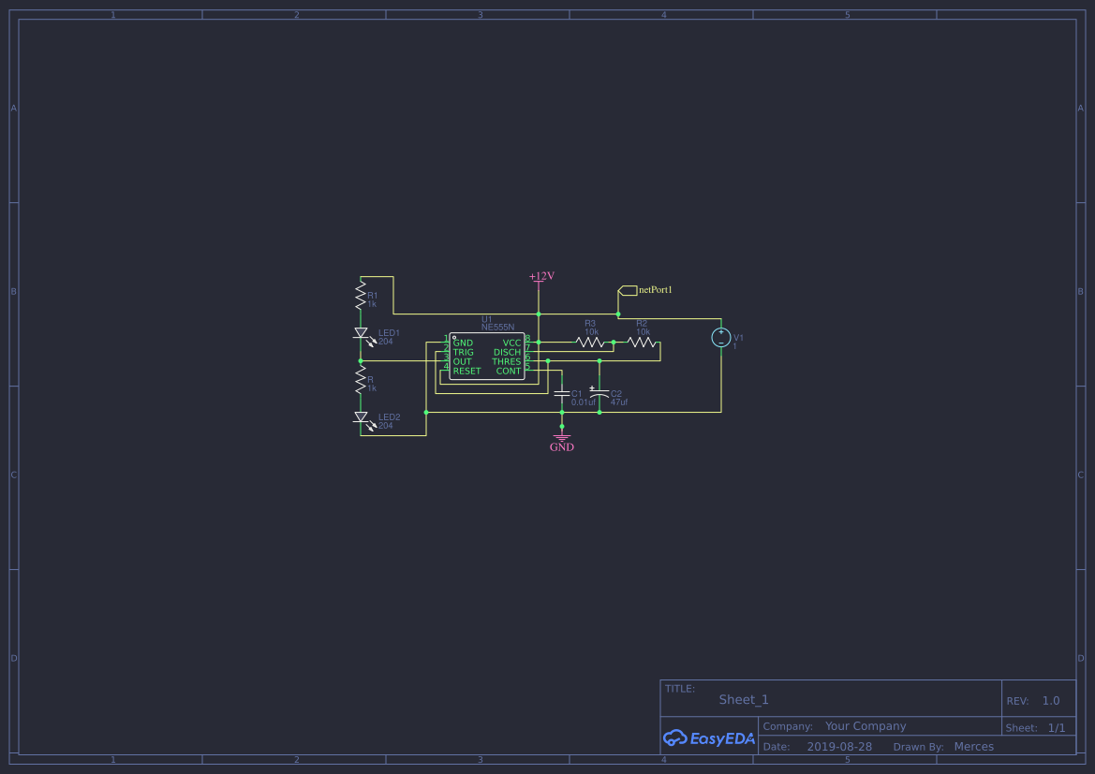Select the LED1 diode symbol
The height and width of the screenshot is (774, 1095).
click(363, 334)
